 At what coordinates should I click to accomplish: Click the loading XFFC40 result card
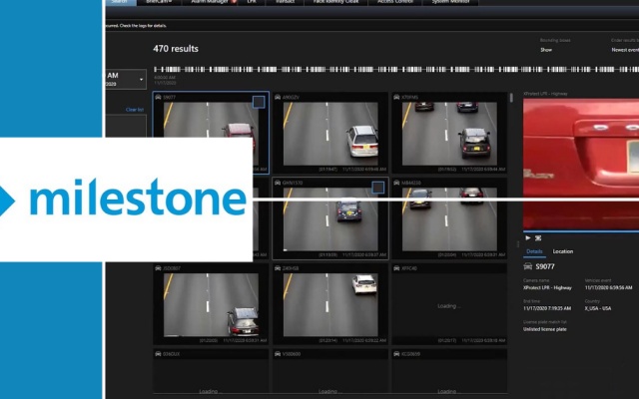click(449, 304)
